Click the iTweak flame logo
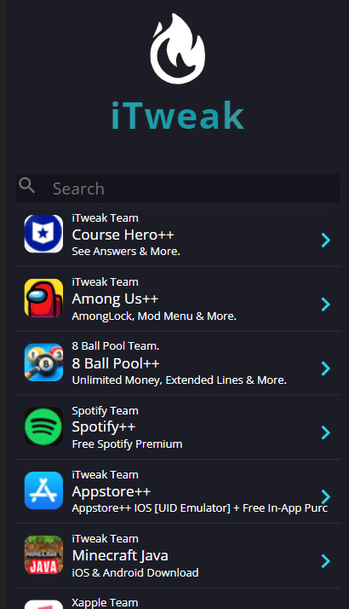The image size is (349, 609). click(178, 49)
